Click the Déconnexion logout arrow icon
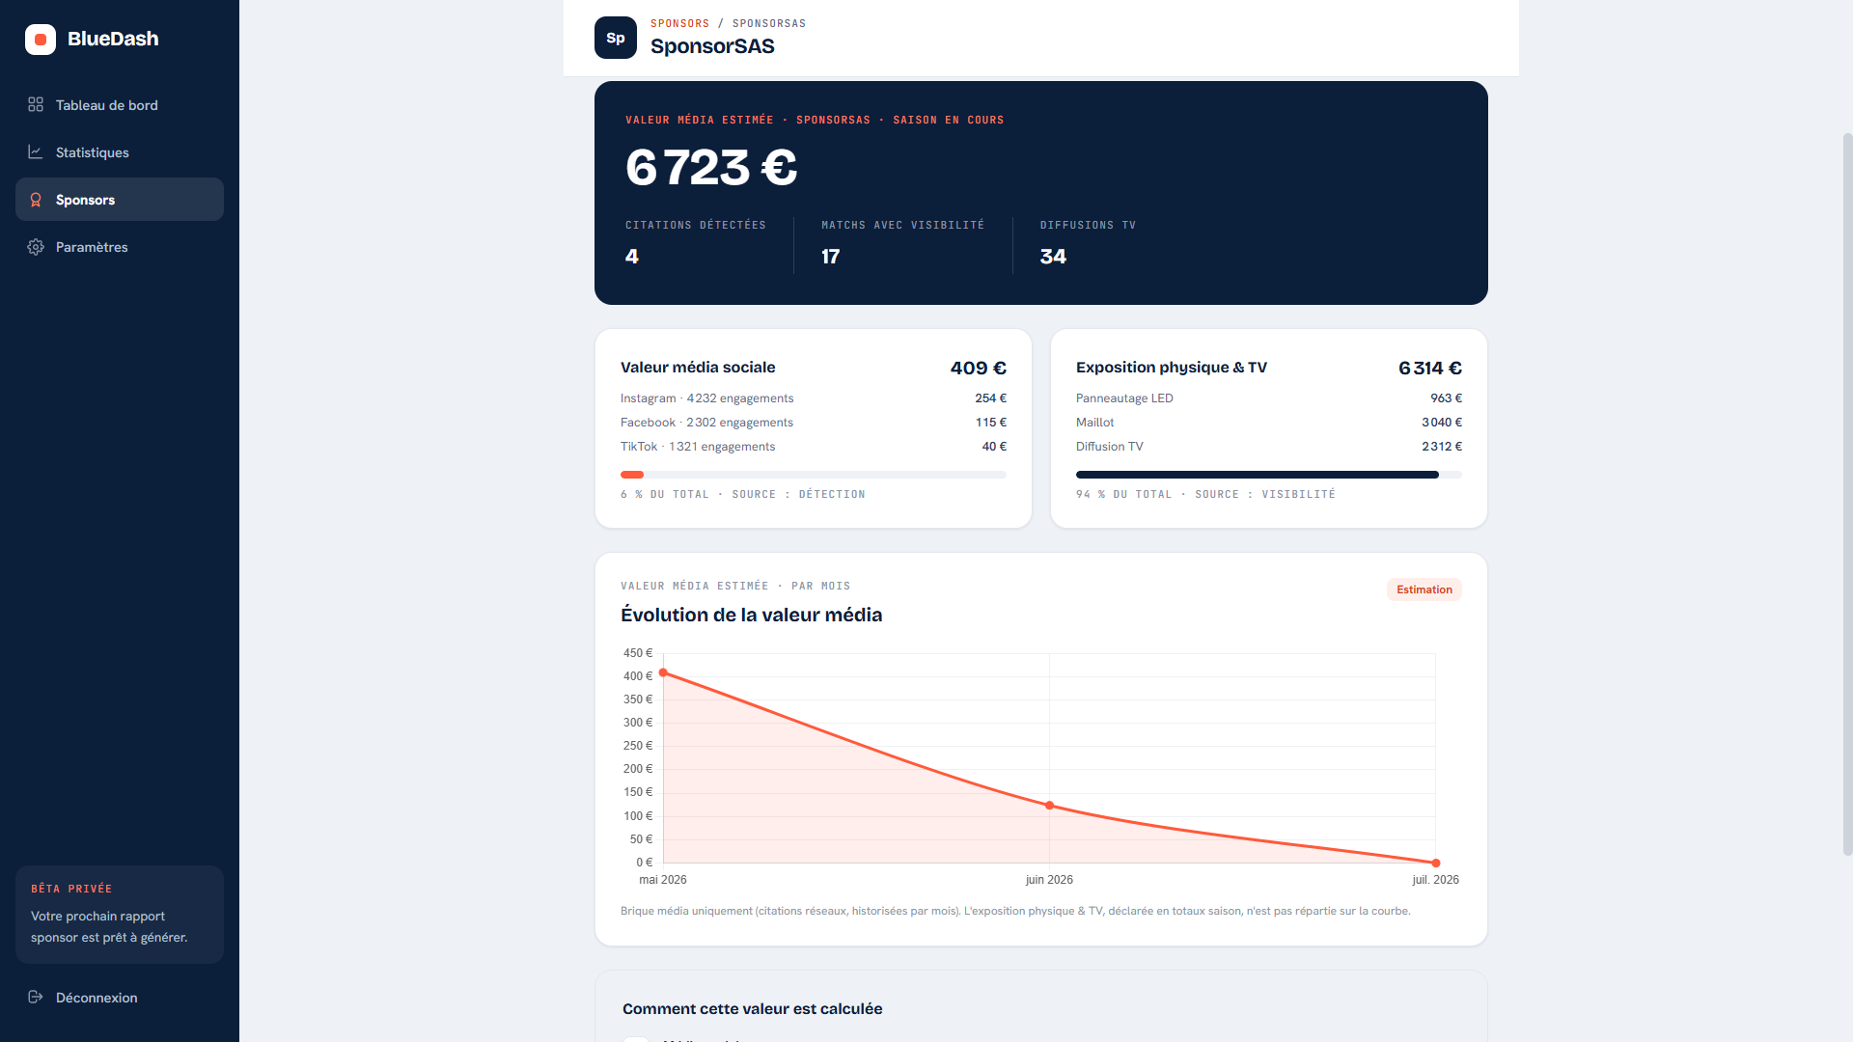Viewport: 1853px width, 1042px height. point(36,997)
